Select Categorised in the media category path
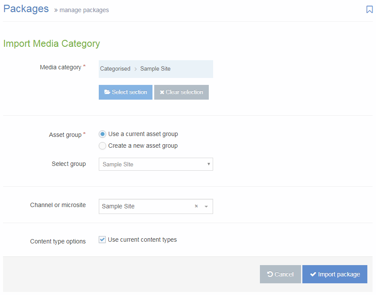376x295 pixels. (x=115, y=68)
